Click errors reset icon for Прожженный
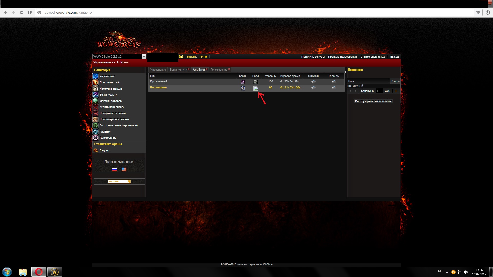 coord(313,82)
